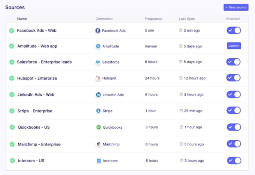Click green status check for LinkedIn Ads - Web
The image size is (255, 175).
pyautogui.click(x=12, y=95)
